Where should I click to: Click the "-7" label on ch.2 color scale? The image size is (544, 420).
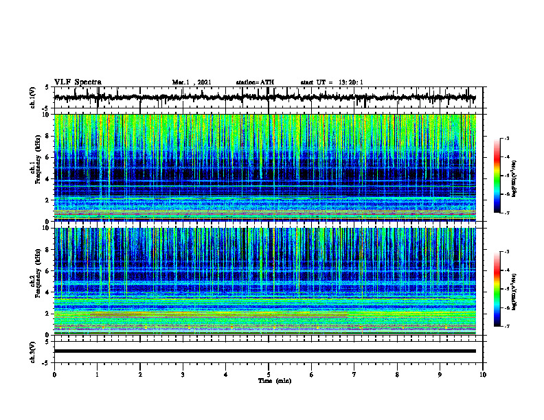506,326
